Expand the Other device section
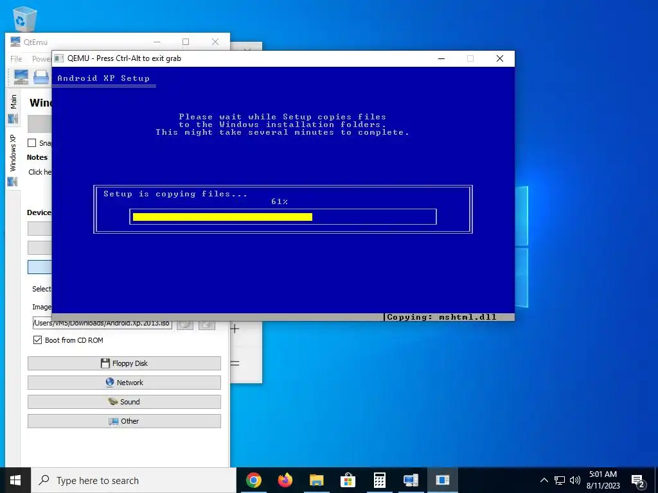 [x=124, y=421]
